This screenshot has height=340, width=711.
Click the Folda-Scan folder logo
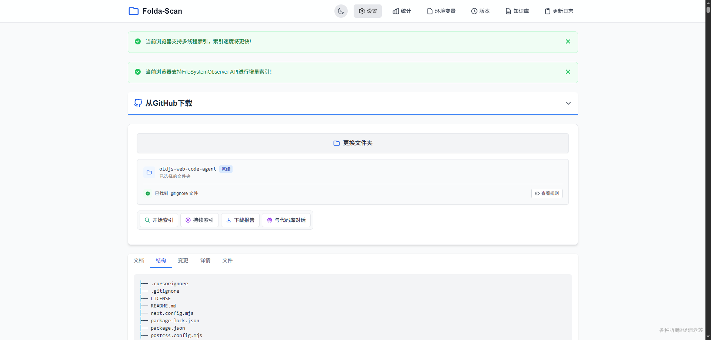pyautogui.click(x=133, y=11)
